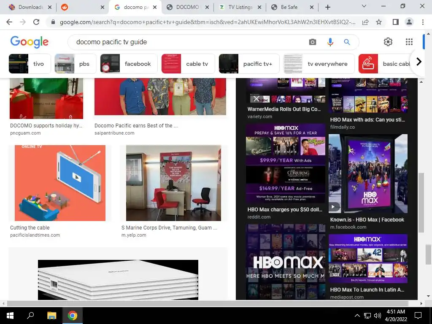Filter results by tv everywhere chip
The height and width of the screenshot is (324, 432).
319,64
